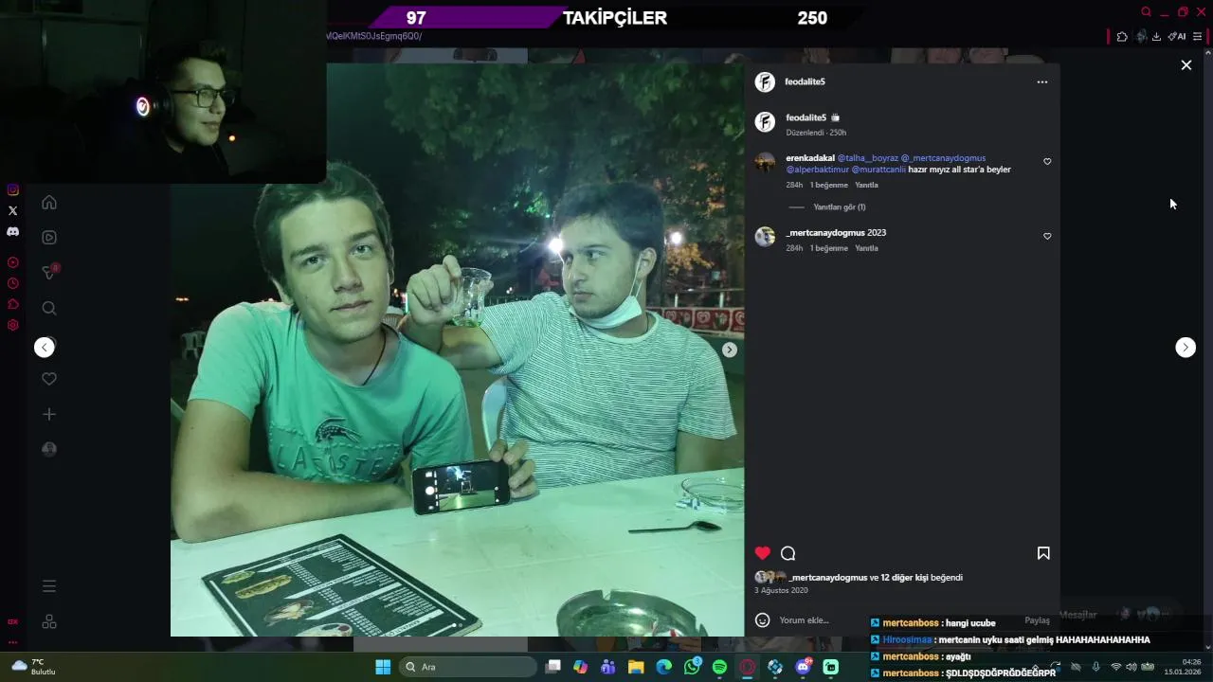Open Windows Start menu
The height and width of the screenshot is (682, 1213).
pos(383,667)
